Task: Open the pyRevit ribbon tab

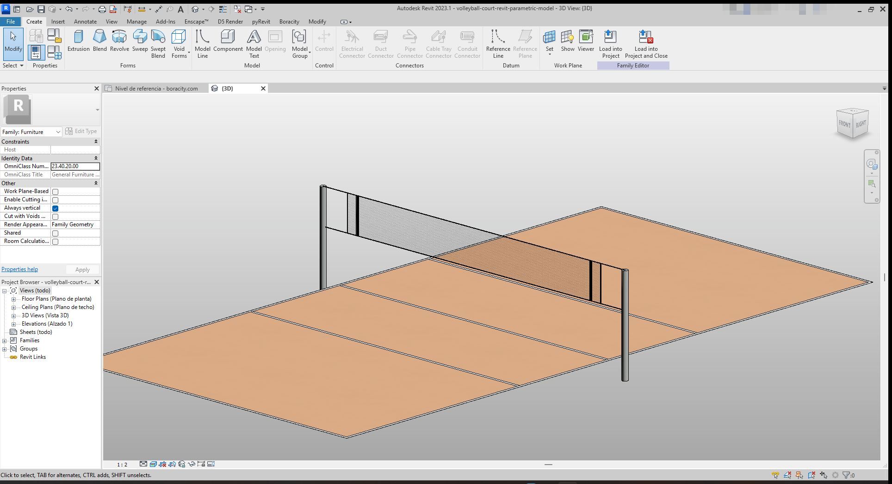Action: (x=261, y=22)
